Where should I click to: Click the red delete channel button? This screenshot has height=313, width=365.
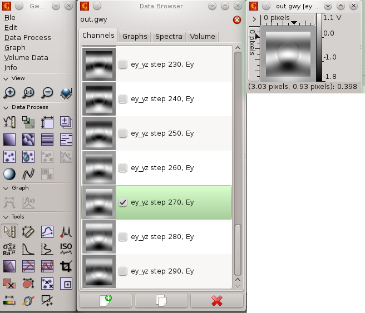click(217, 301)
